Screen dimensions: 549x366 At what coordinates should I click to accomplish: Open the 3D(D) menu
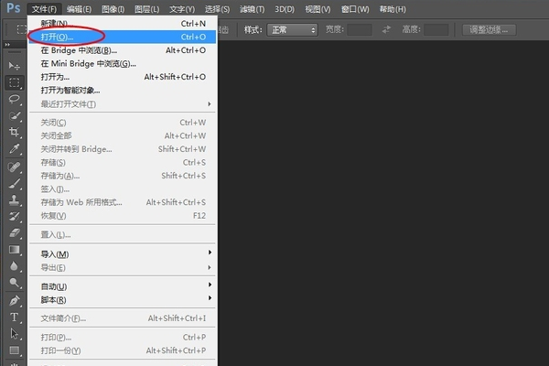click(285, 9)
